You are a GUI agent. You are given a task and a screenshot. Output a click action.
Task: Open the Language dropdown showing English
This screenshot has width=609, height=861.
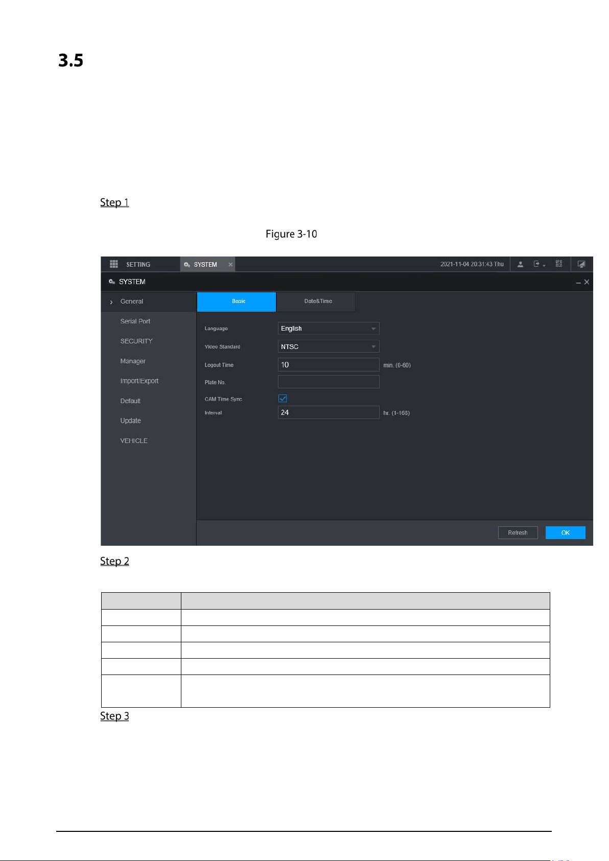coord(329,329)
